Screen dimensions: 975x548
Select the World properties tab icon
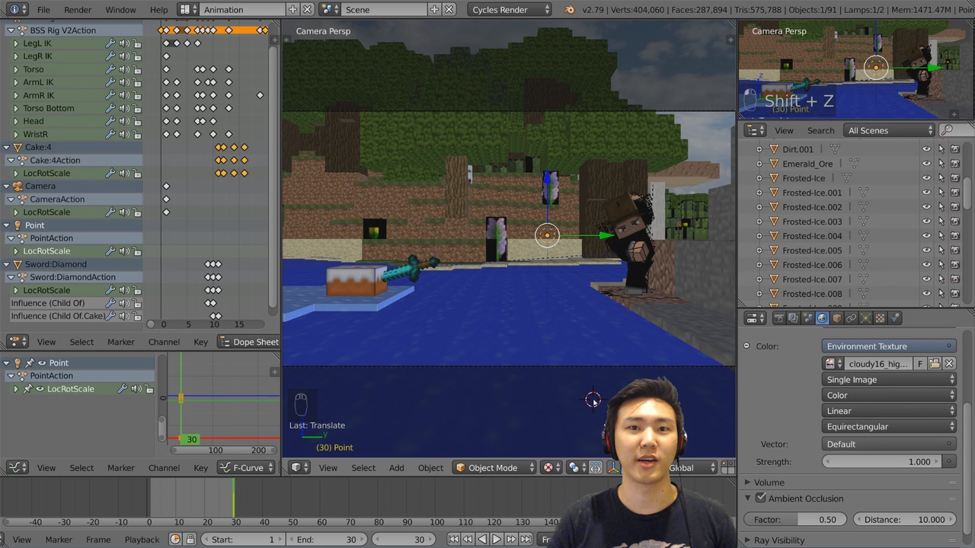click(x=822, y=318)
